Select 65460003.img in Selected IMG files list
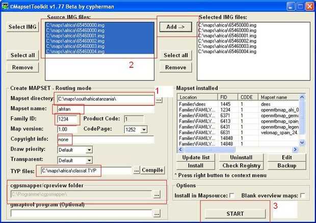The height and width of the screenshot is (223, 316). point(253,46)
